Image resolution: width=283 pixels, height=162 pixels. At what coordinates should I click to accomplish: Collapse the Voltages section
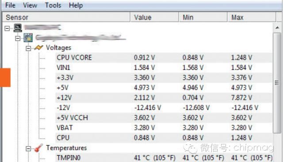point(28,48)
